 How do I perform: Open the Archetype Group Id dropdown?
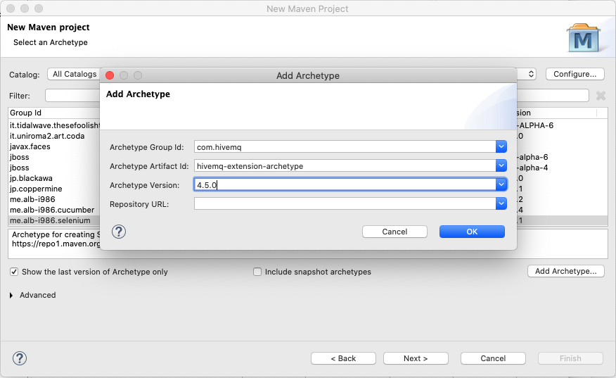coord(501,147)
